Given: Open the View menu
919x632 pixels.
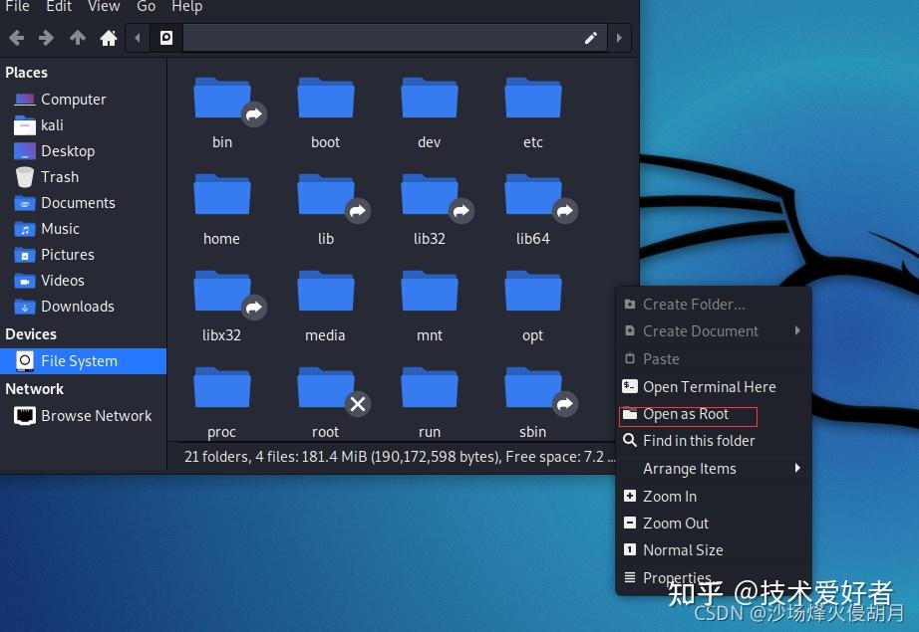Looking at the screenshot, I should point(104,6).
